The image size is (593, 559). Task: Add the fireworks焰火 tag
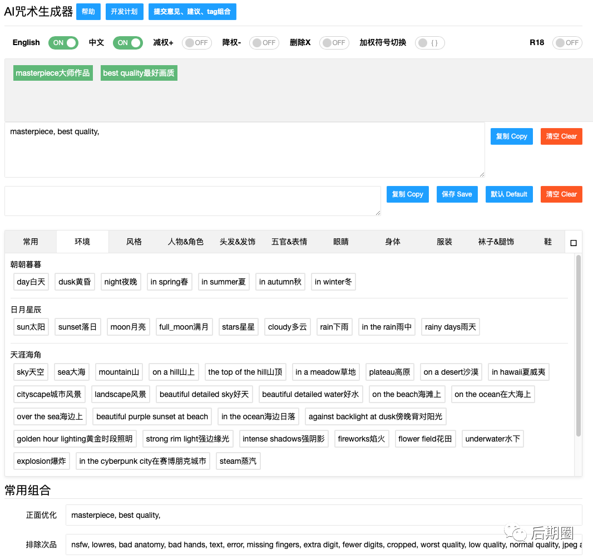[x=362, y=439]
